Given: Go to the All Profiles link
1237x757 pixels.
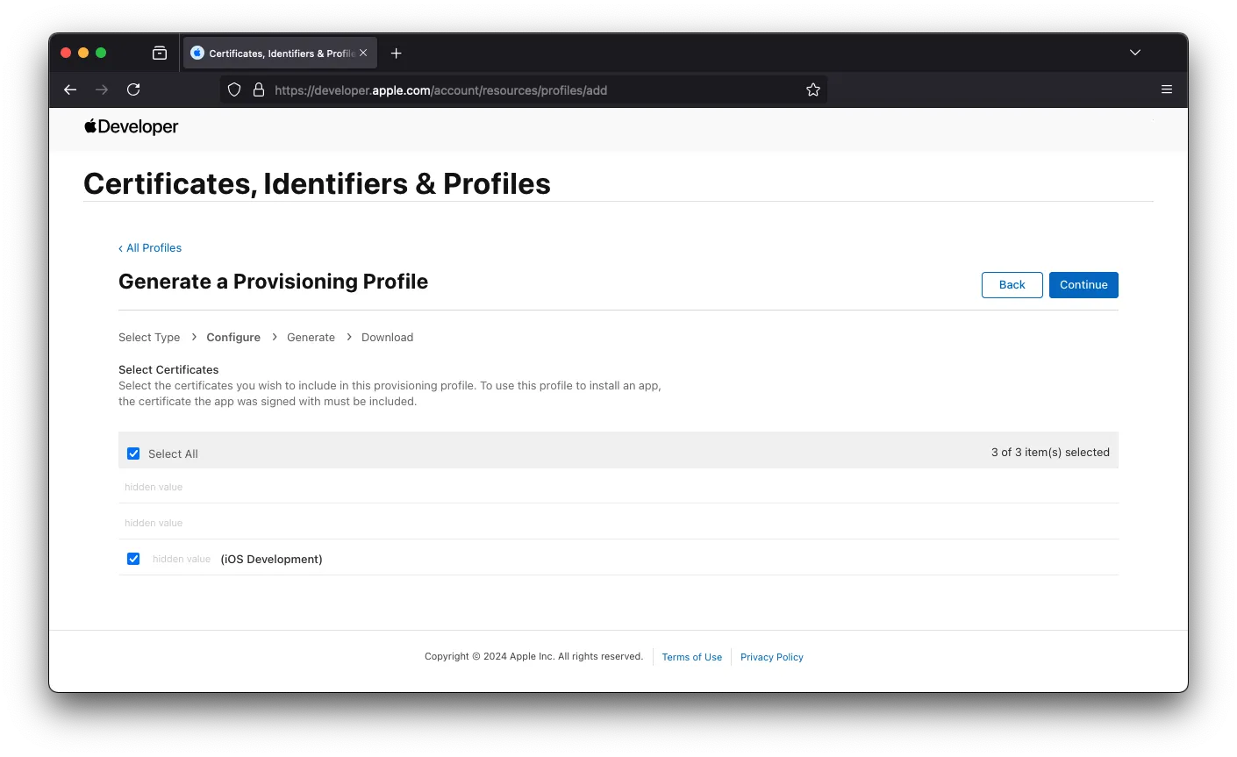Looking at the screenshot, I should tap(150, 248).
